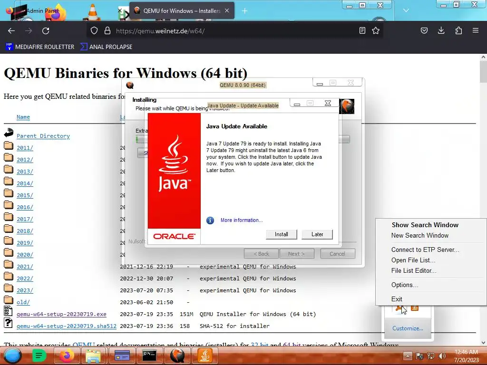Close the QEMU for Windows tab
This screenshot has width=487, height=365.
(227, 10)
